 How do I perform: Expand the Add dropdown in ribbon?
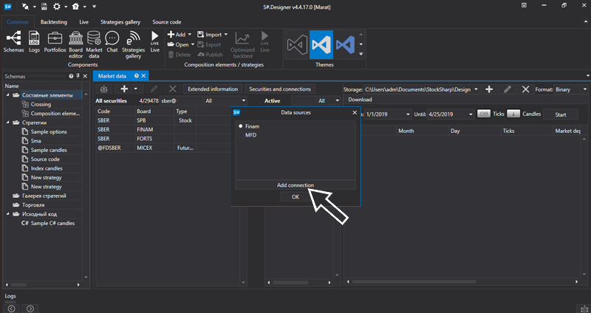(191, 34)
